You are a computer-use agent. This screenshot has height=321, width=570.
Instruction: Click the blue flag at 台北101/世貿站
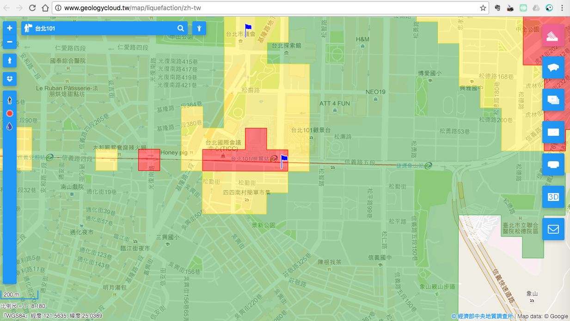[x=283, y=161]
